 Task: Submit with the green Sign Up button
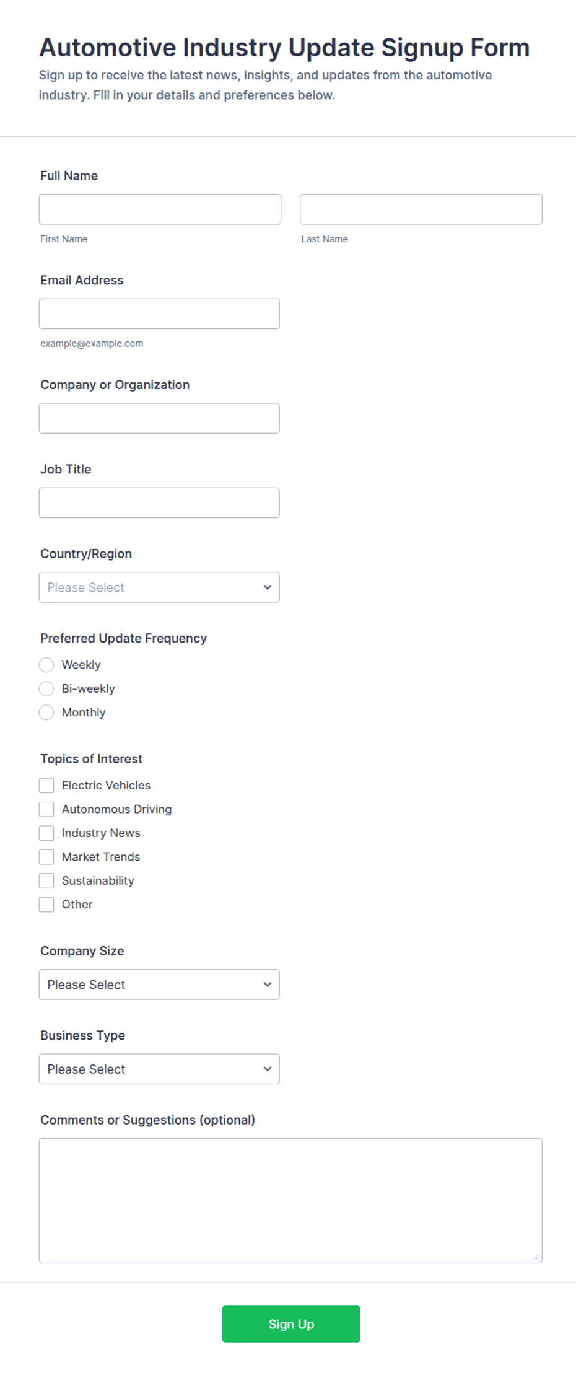(291, 1324)
